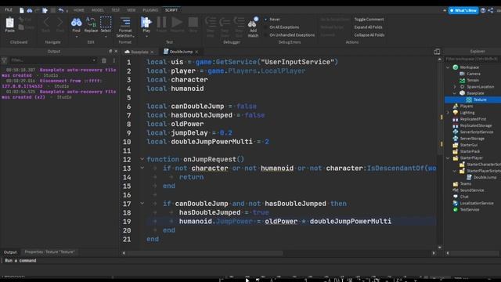
Task: Click the Step Out debugger icon
Action: tap(239, 23)
